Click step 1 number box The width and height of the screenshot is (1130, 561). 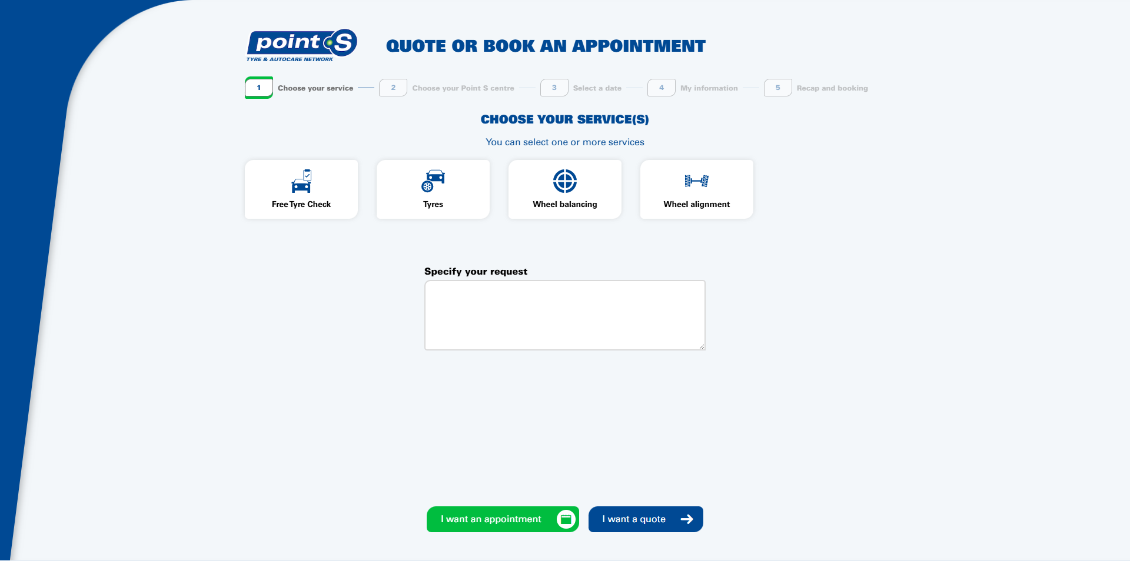coord(259,88)
